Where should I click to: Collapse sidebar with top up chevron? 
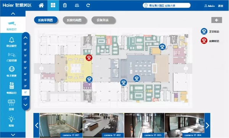click(13, 14)
